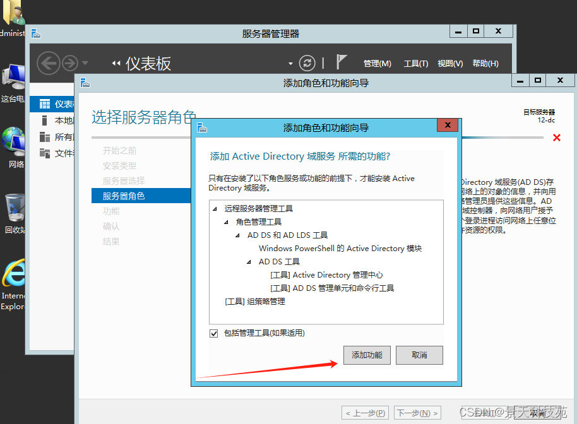Image resolution: width=577 pixels, height=424 pixels.
Task: Open the 工具(T) menu
Action: tap(416, 64)
